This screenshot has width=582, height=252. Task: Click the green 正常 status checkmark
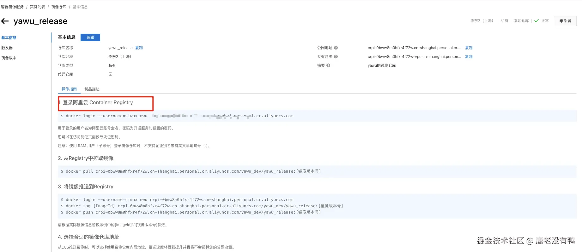coord(537,21)
